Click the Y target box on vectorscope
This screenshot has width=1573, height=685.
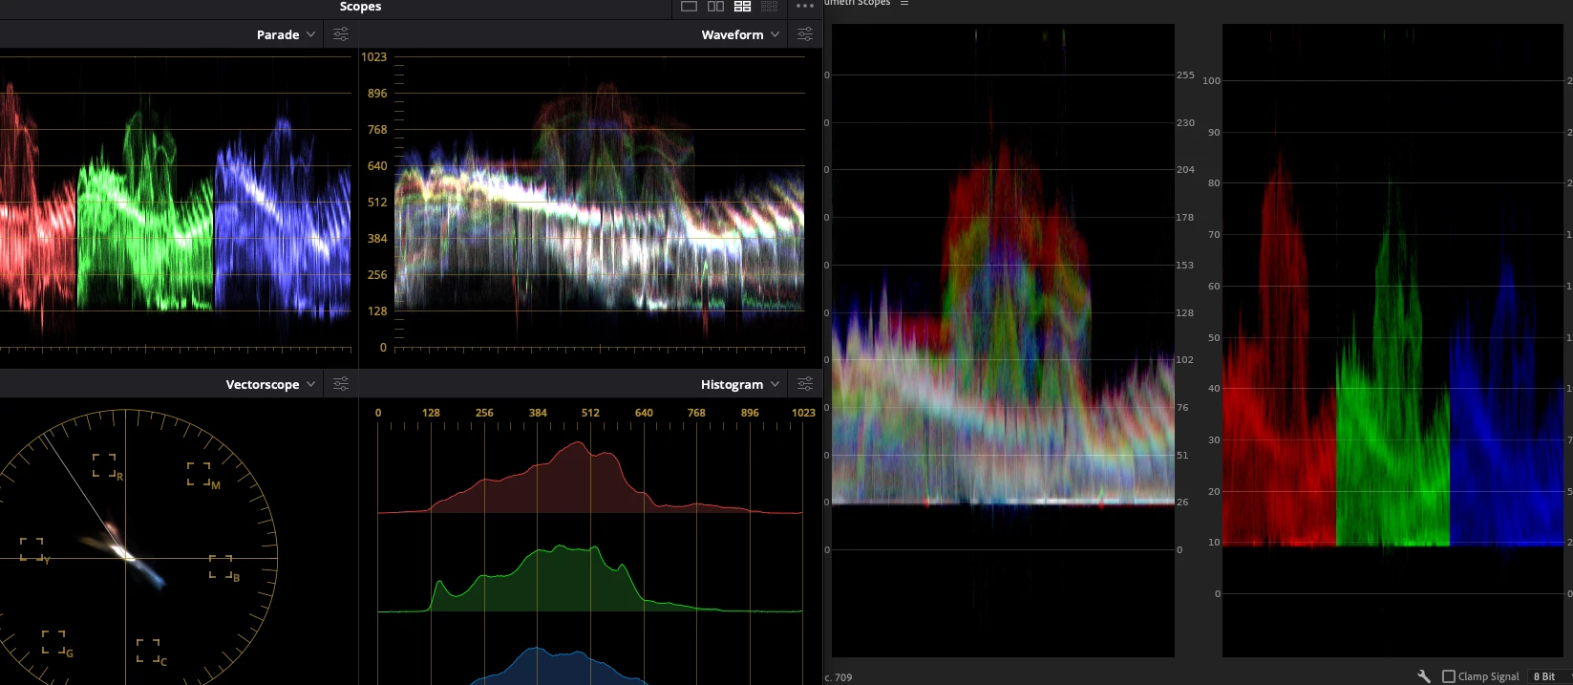32,549
